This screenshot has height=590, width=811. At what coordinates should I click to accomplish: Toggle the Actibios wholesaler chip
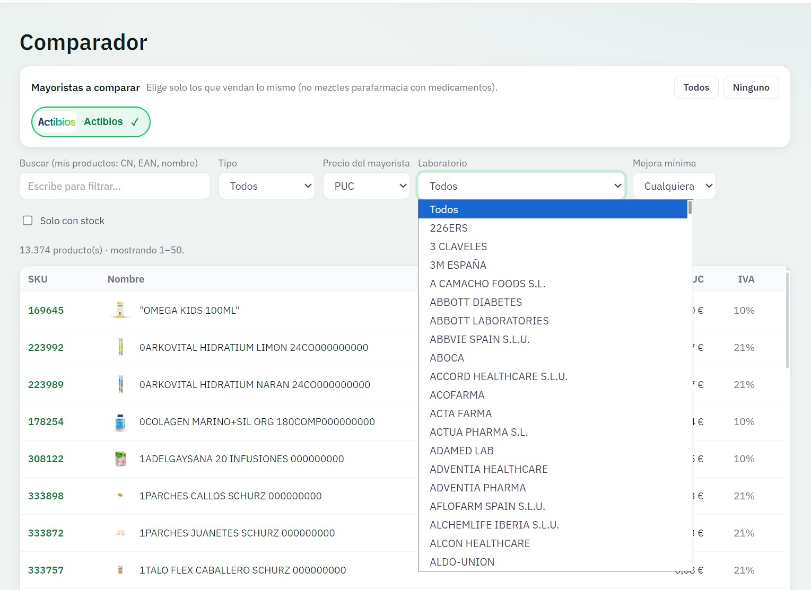[x=91, y=122]
